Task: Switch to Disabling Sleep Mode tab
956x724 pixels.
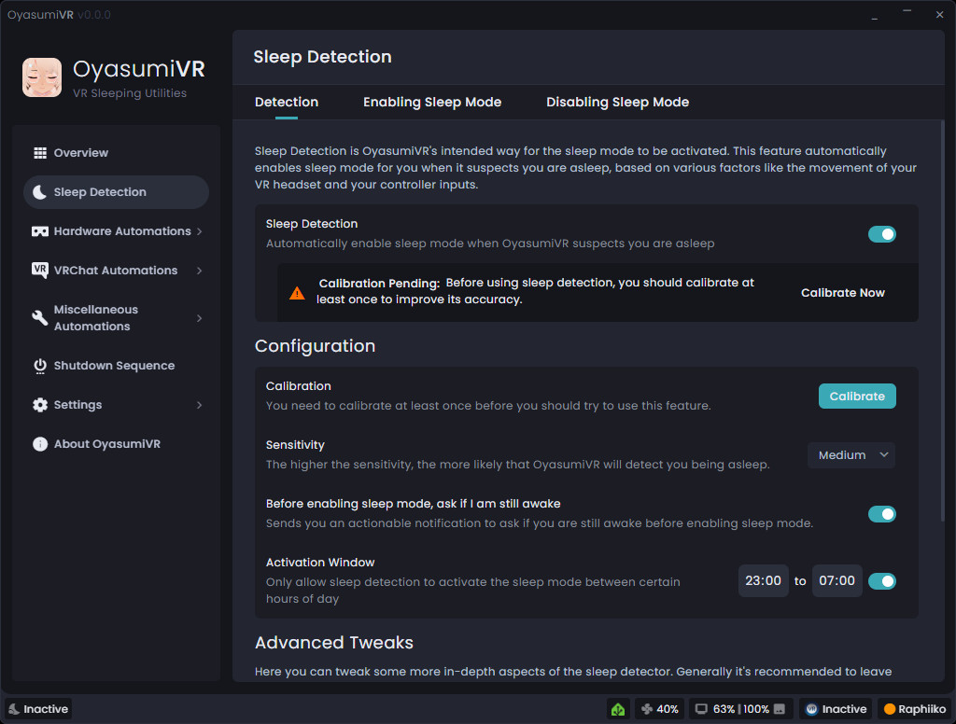Action: (618, 103)
